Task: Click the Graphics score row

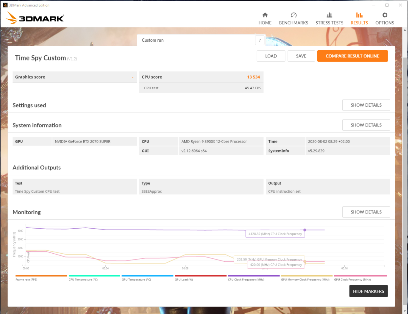Action: (75, 77)
